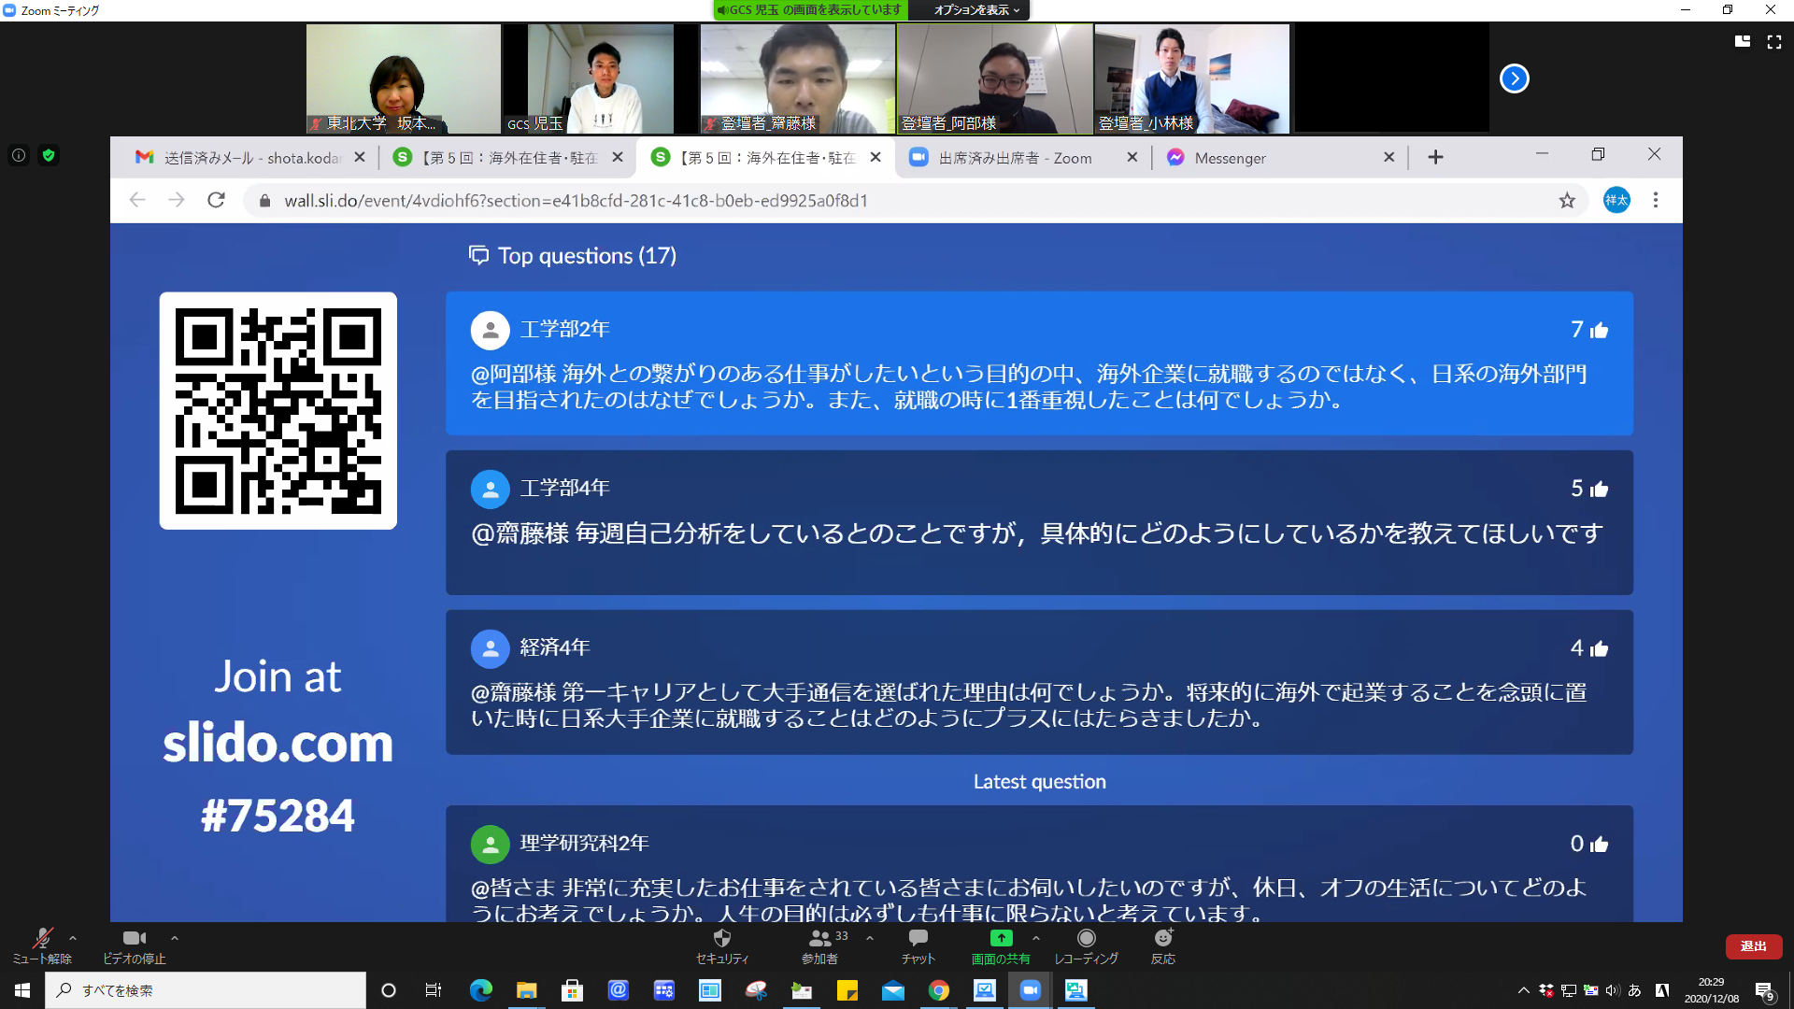
Task: Open the Zoom Security shield icon
Action: pyautogui.click(x=722, y=945)
